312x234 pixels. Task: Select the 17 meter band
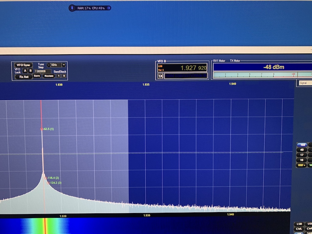click(302, 155)
